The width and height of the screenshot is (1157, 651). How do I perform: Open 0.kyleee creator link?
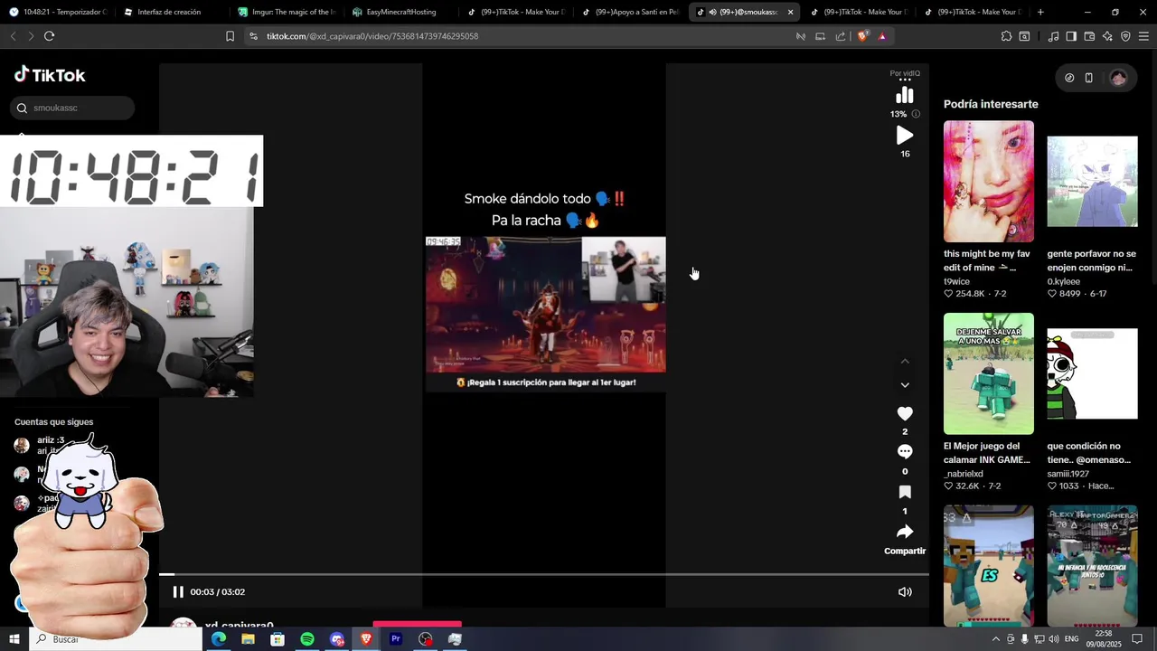tap(1064, 282)
